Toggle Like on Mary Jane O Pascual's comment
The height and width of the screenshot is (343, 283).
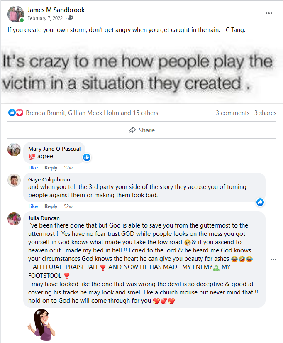33,168
